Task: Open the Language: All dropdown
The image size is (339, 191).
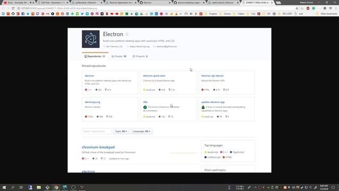Action: pyautogui.click(x=141, y=131)
